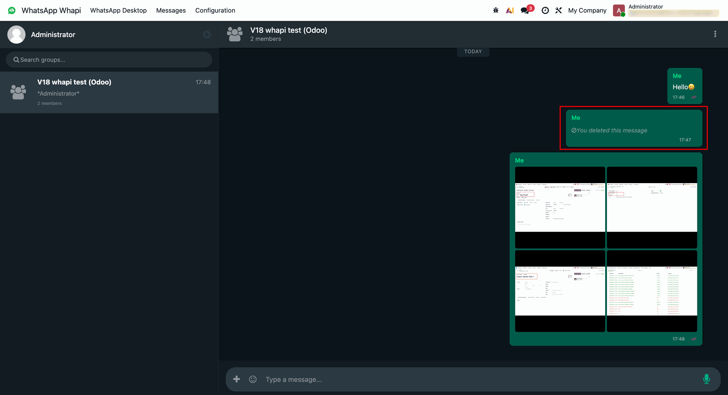Image resolution: width=728 pixels, height=395 pixels.
Task: Open the Configuration menu
Action: (x=215, y=10)
